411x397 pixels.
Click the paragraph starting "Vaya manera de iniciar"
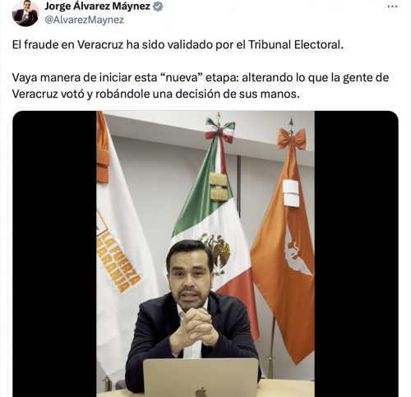[x=201, y=85]
